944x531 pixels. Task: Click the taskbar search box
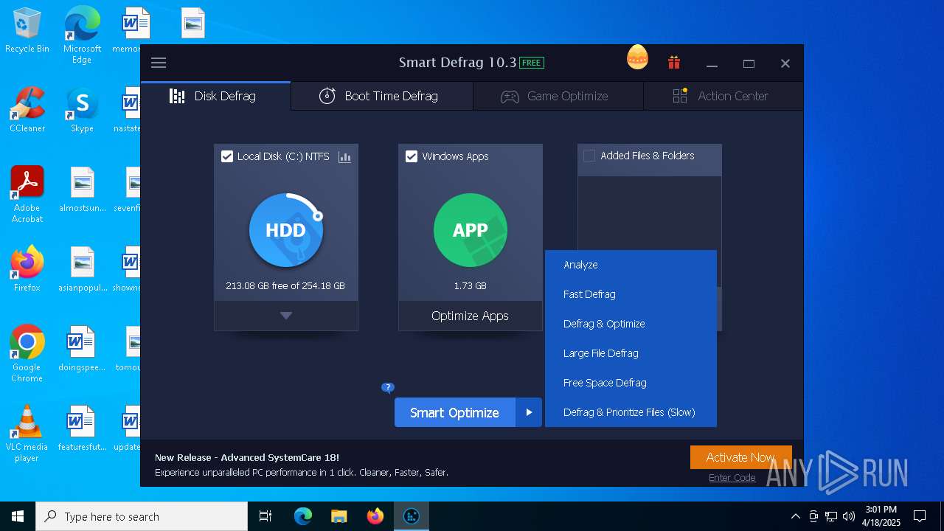click(x=142, y=516)
